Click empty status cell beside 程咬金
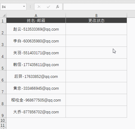Screen dimensions: 135x129 tap(96, 100)
